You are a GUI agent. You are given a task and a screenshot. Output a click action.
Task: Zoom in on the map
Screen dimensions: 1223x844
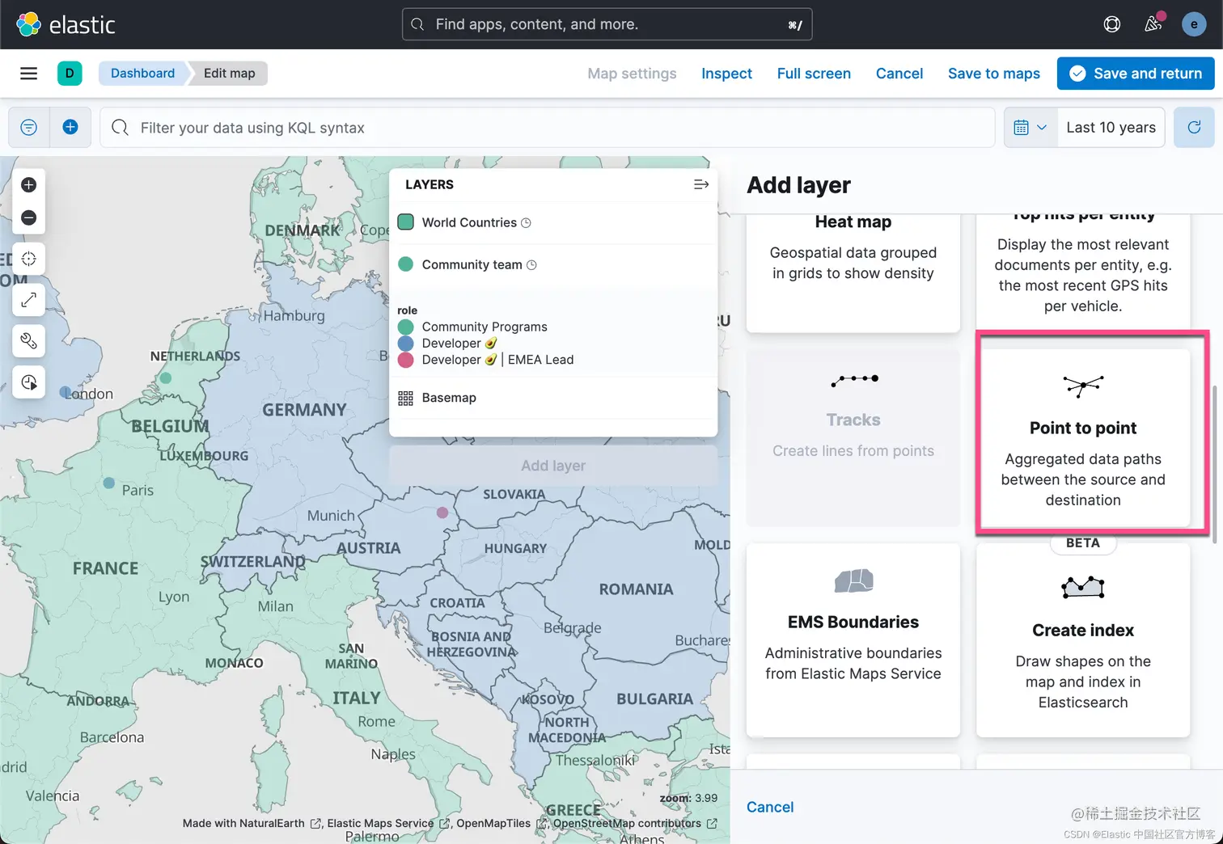pos(29,185)
